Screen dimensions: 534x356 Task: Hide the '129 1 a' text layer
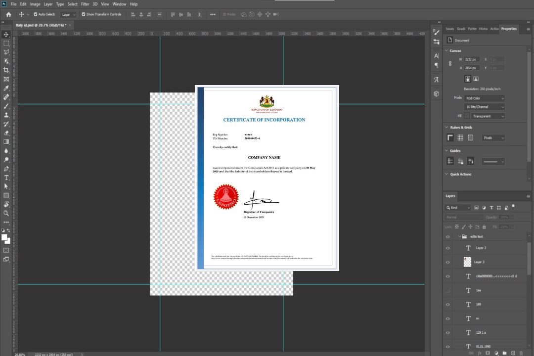[448, 333]
